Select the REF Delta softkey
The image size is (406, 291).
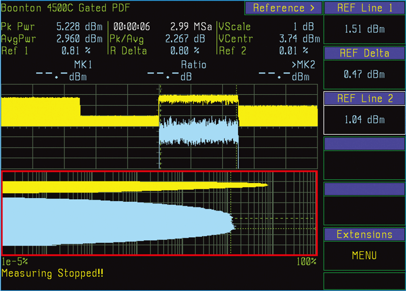point(364,53)
